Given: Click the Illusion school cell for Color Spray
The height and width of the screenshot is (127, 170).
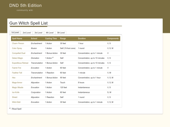Looking at the screenshot, I should [34, 48].
